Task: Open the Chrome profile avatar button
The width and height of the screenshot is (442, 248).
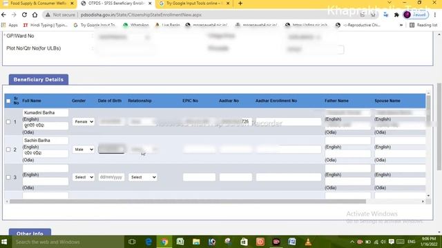Action: click(407, 14)
